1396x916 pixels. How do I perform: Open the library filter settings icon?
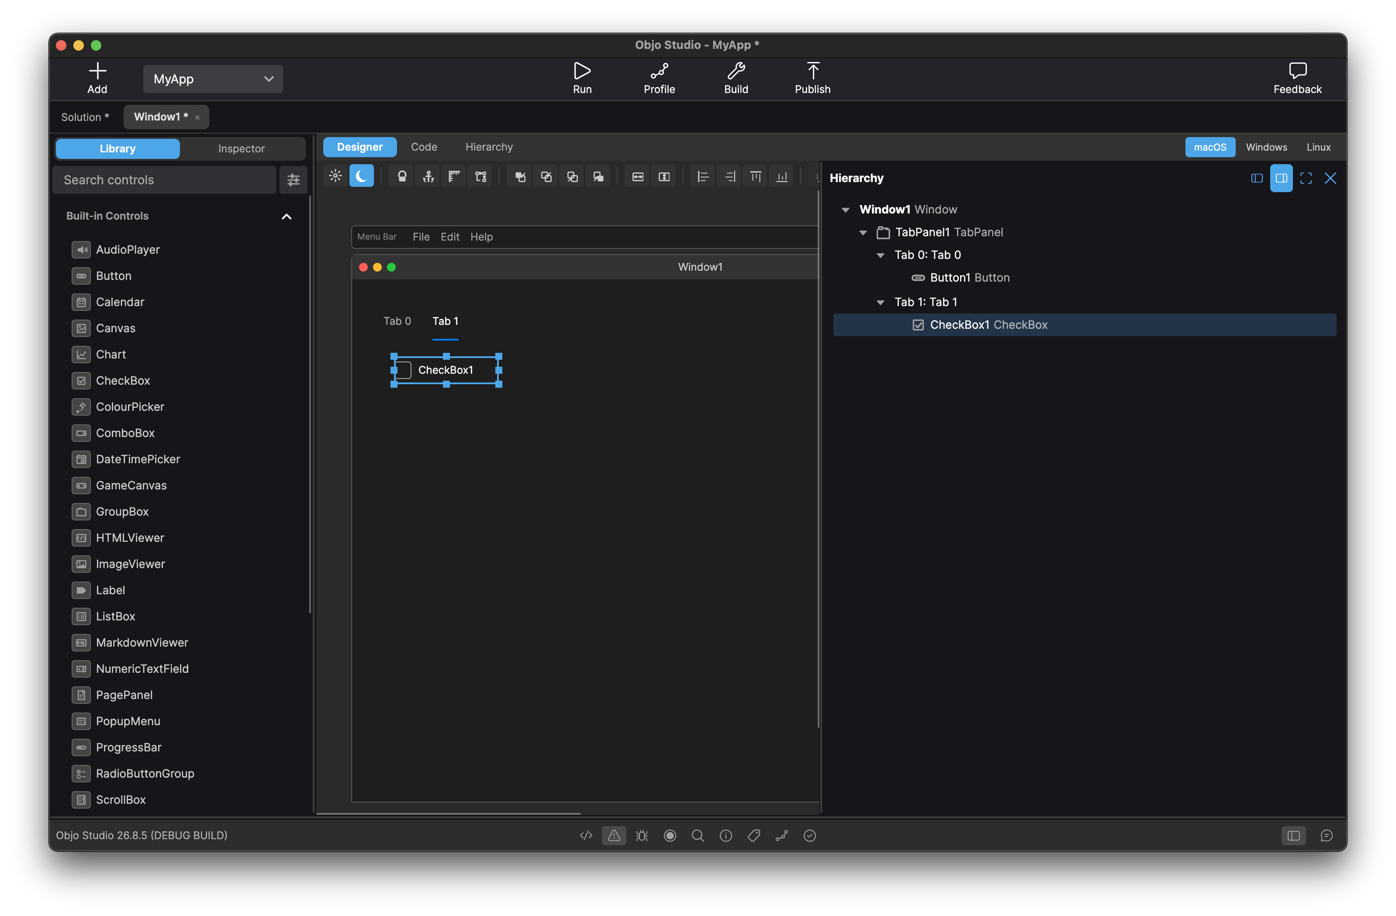click(x=293, y=180)
